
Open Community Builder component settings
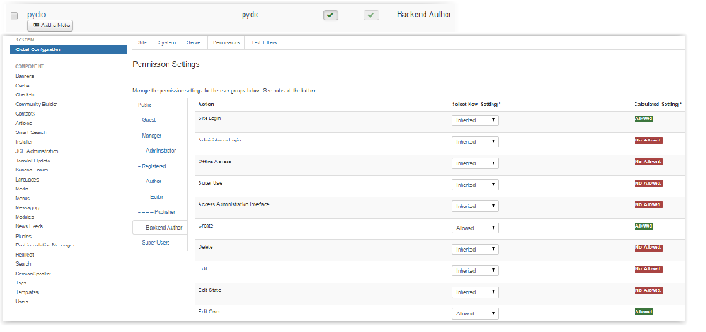36,104
